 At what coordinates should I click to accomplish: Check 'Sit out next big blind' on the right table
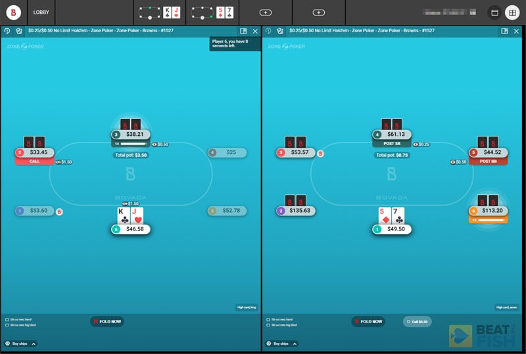[x=267, y=325]
